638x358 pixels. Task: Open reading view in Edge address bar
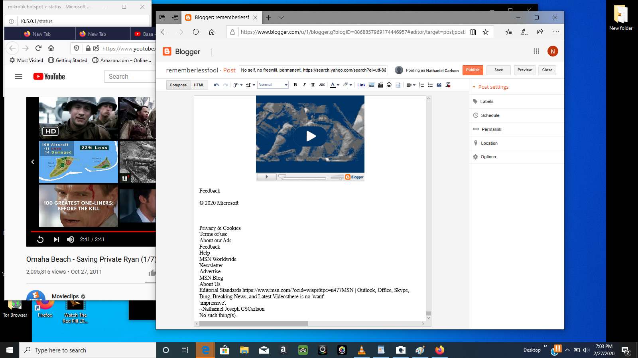473,32
